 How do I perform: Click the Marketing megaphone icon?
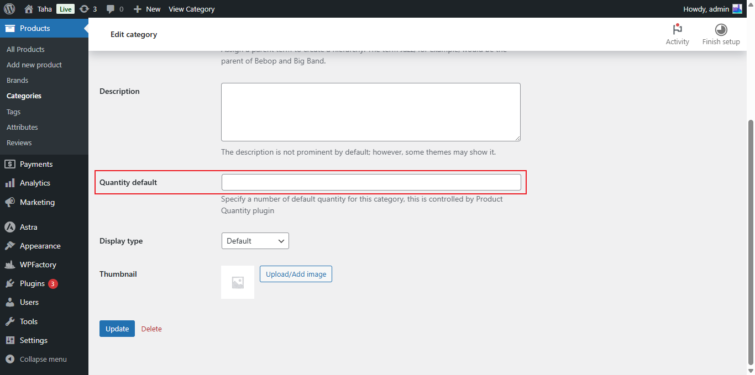point(10,202)
